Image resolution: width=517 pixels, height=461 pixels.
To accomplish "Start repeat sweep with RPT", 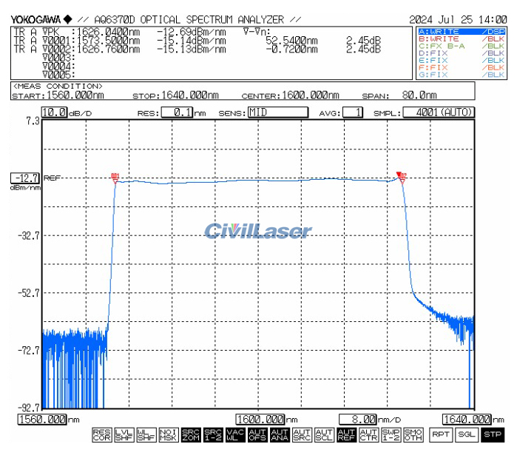I will coord(441,434).
